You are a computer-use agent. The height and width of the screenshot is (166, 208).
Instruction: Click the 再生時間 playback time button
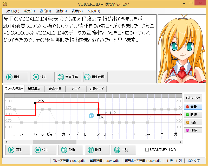pyautogui.click(x=95, y=77)
